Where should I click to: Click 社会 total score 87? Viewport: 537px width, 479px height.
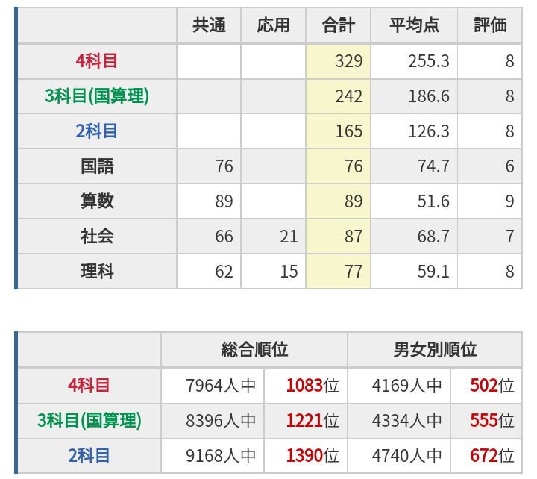354,237
